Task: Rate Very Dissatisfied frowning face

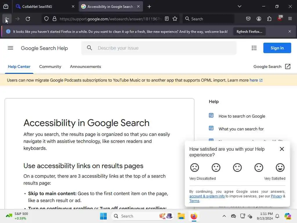Action: tap(195, 168)
